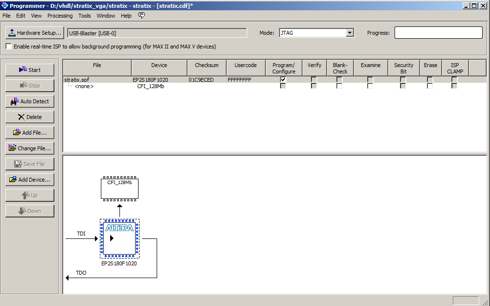Select the Altera EP2S180F1020 chip graphic

click(x=120, y=238)
